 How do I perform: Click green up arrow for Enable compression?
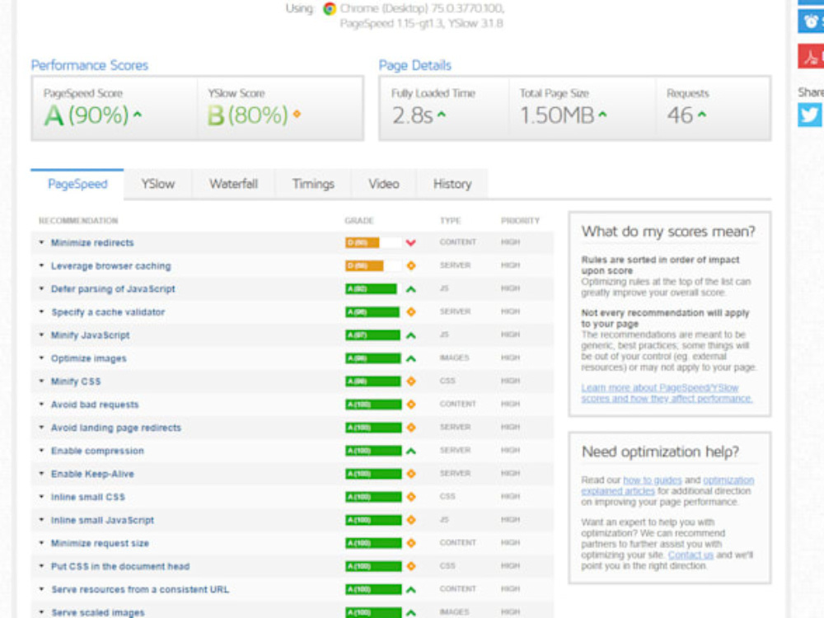click(411, 451)
